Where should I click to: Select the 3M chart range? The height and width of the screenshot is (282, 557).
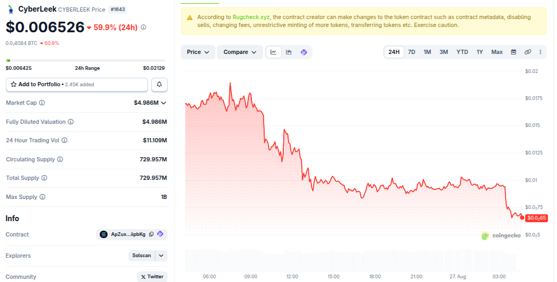pyautogui.click(x=443, y=52)
